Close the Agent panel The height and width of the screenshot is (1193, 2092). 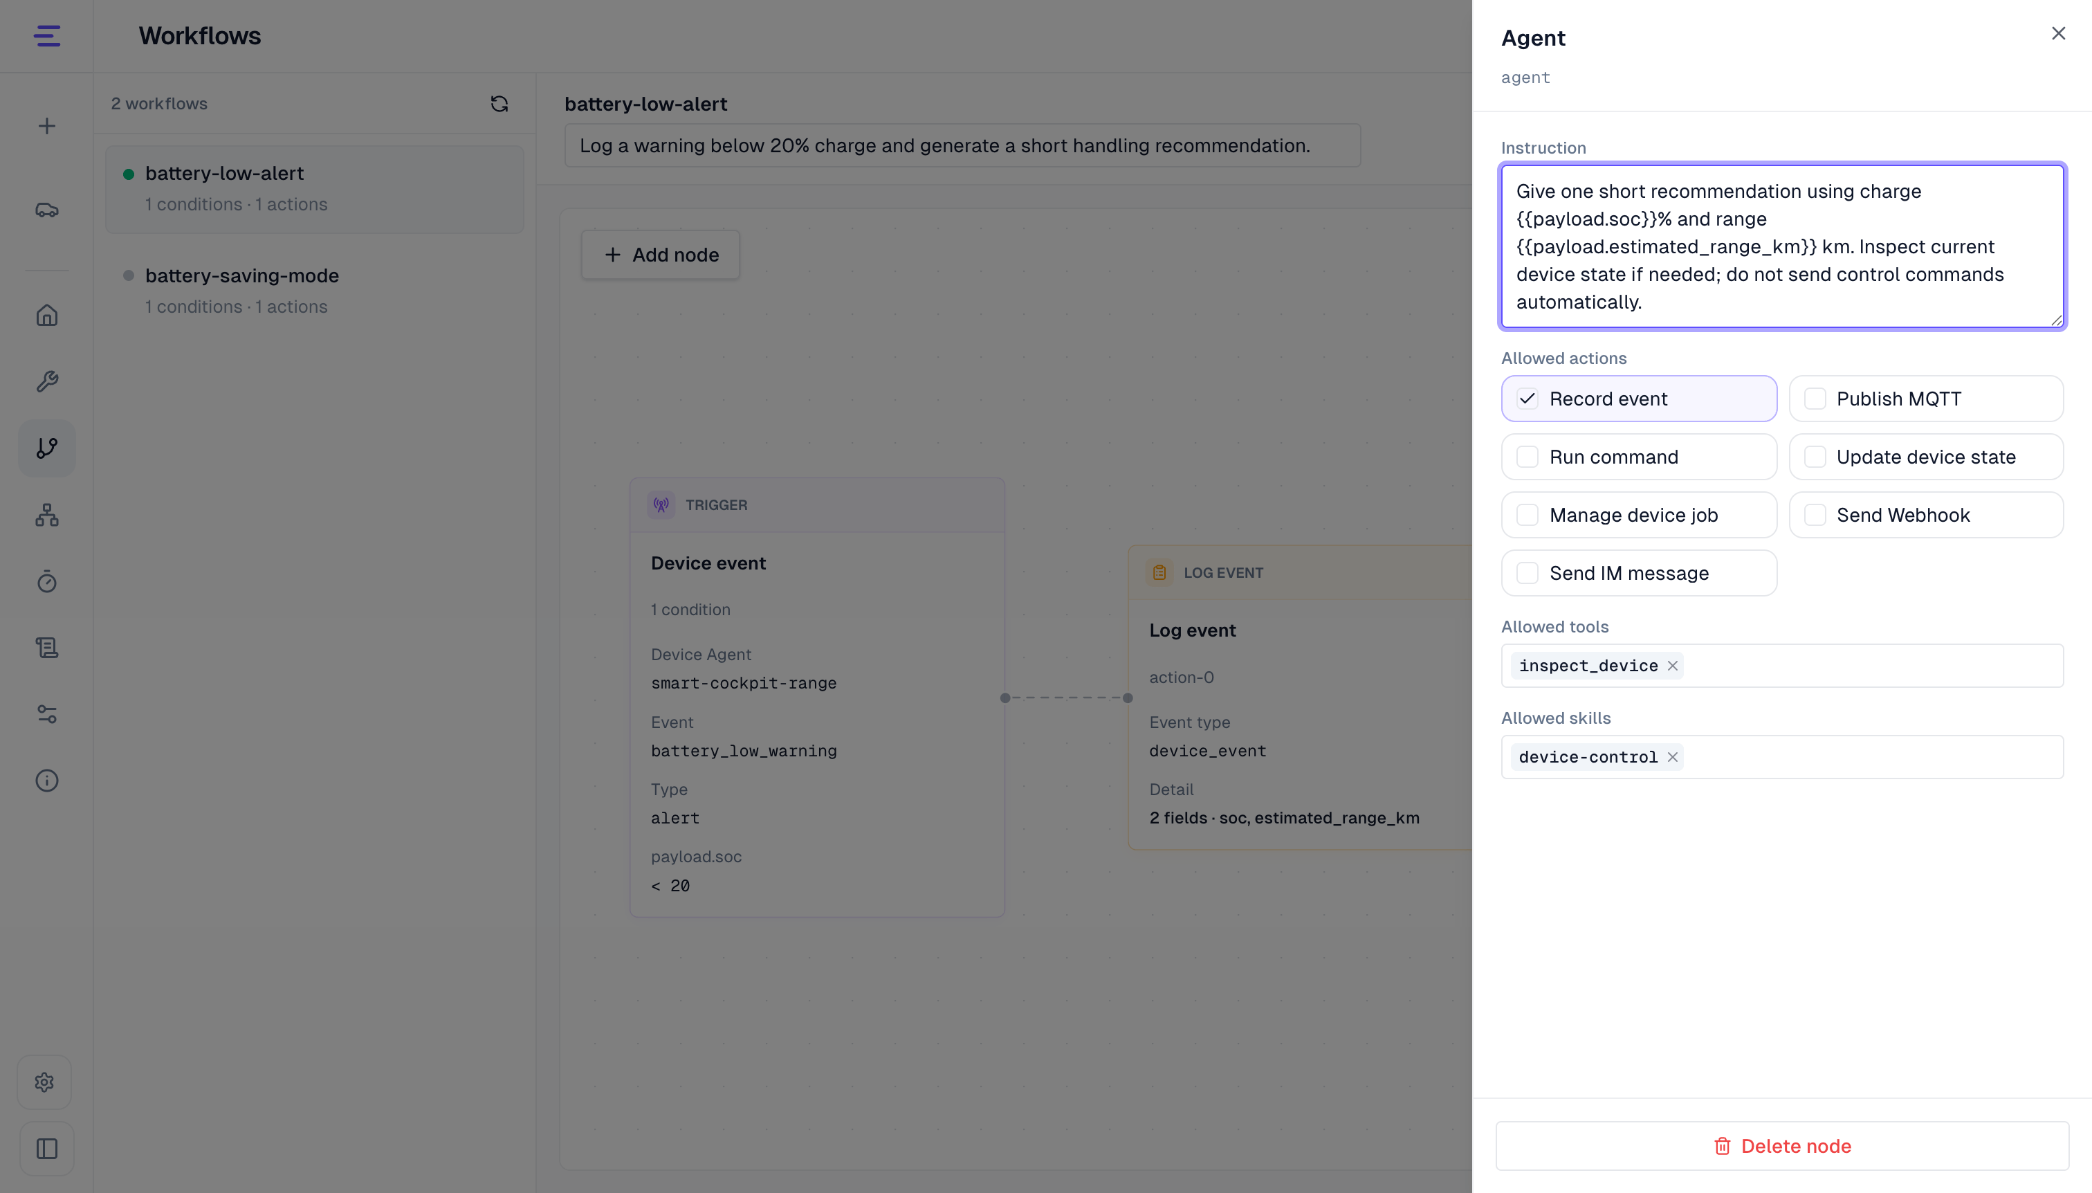(2057, 34)
